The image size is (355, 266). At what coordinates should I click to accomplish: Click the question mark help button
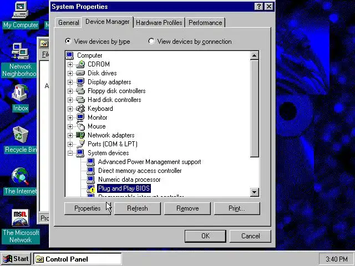pos(259,6)
